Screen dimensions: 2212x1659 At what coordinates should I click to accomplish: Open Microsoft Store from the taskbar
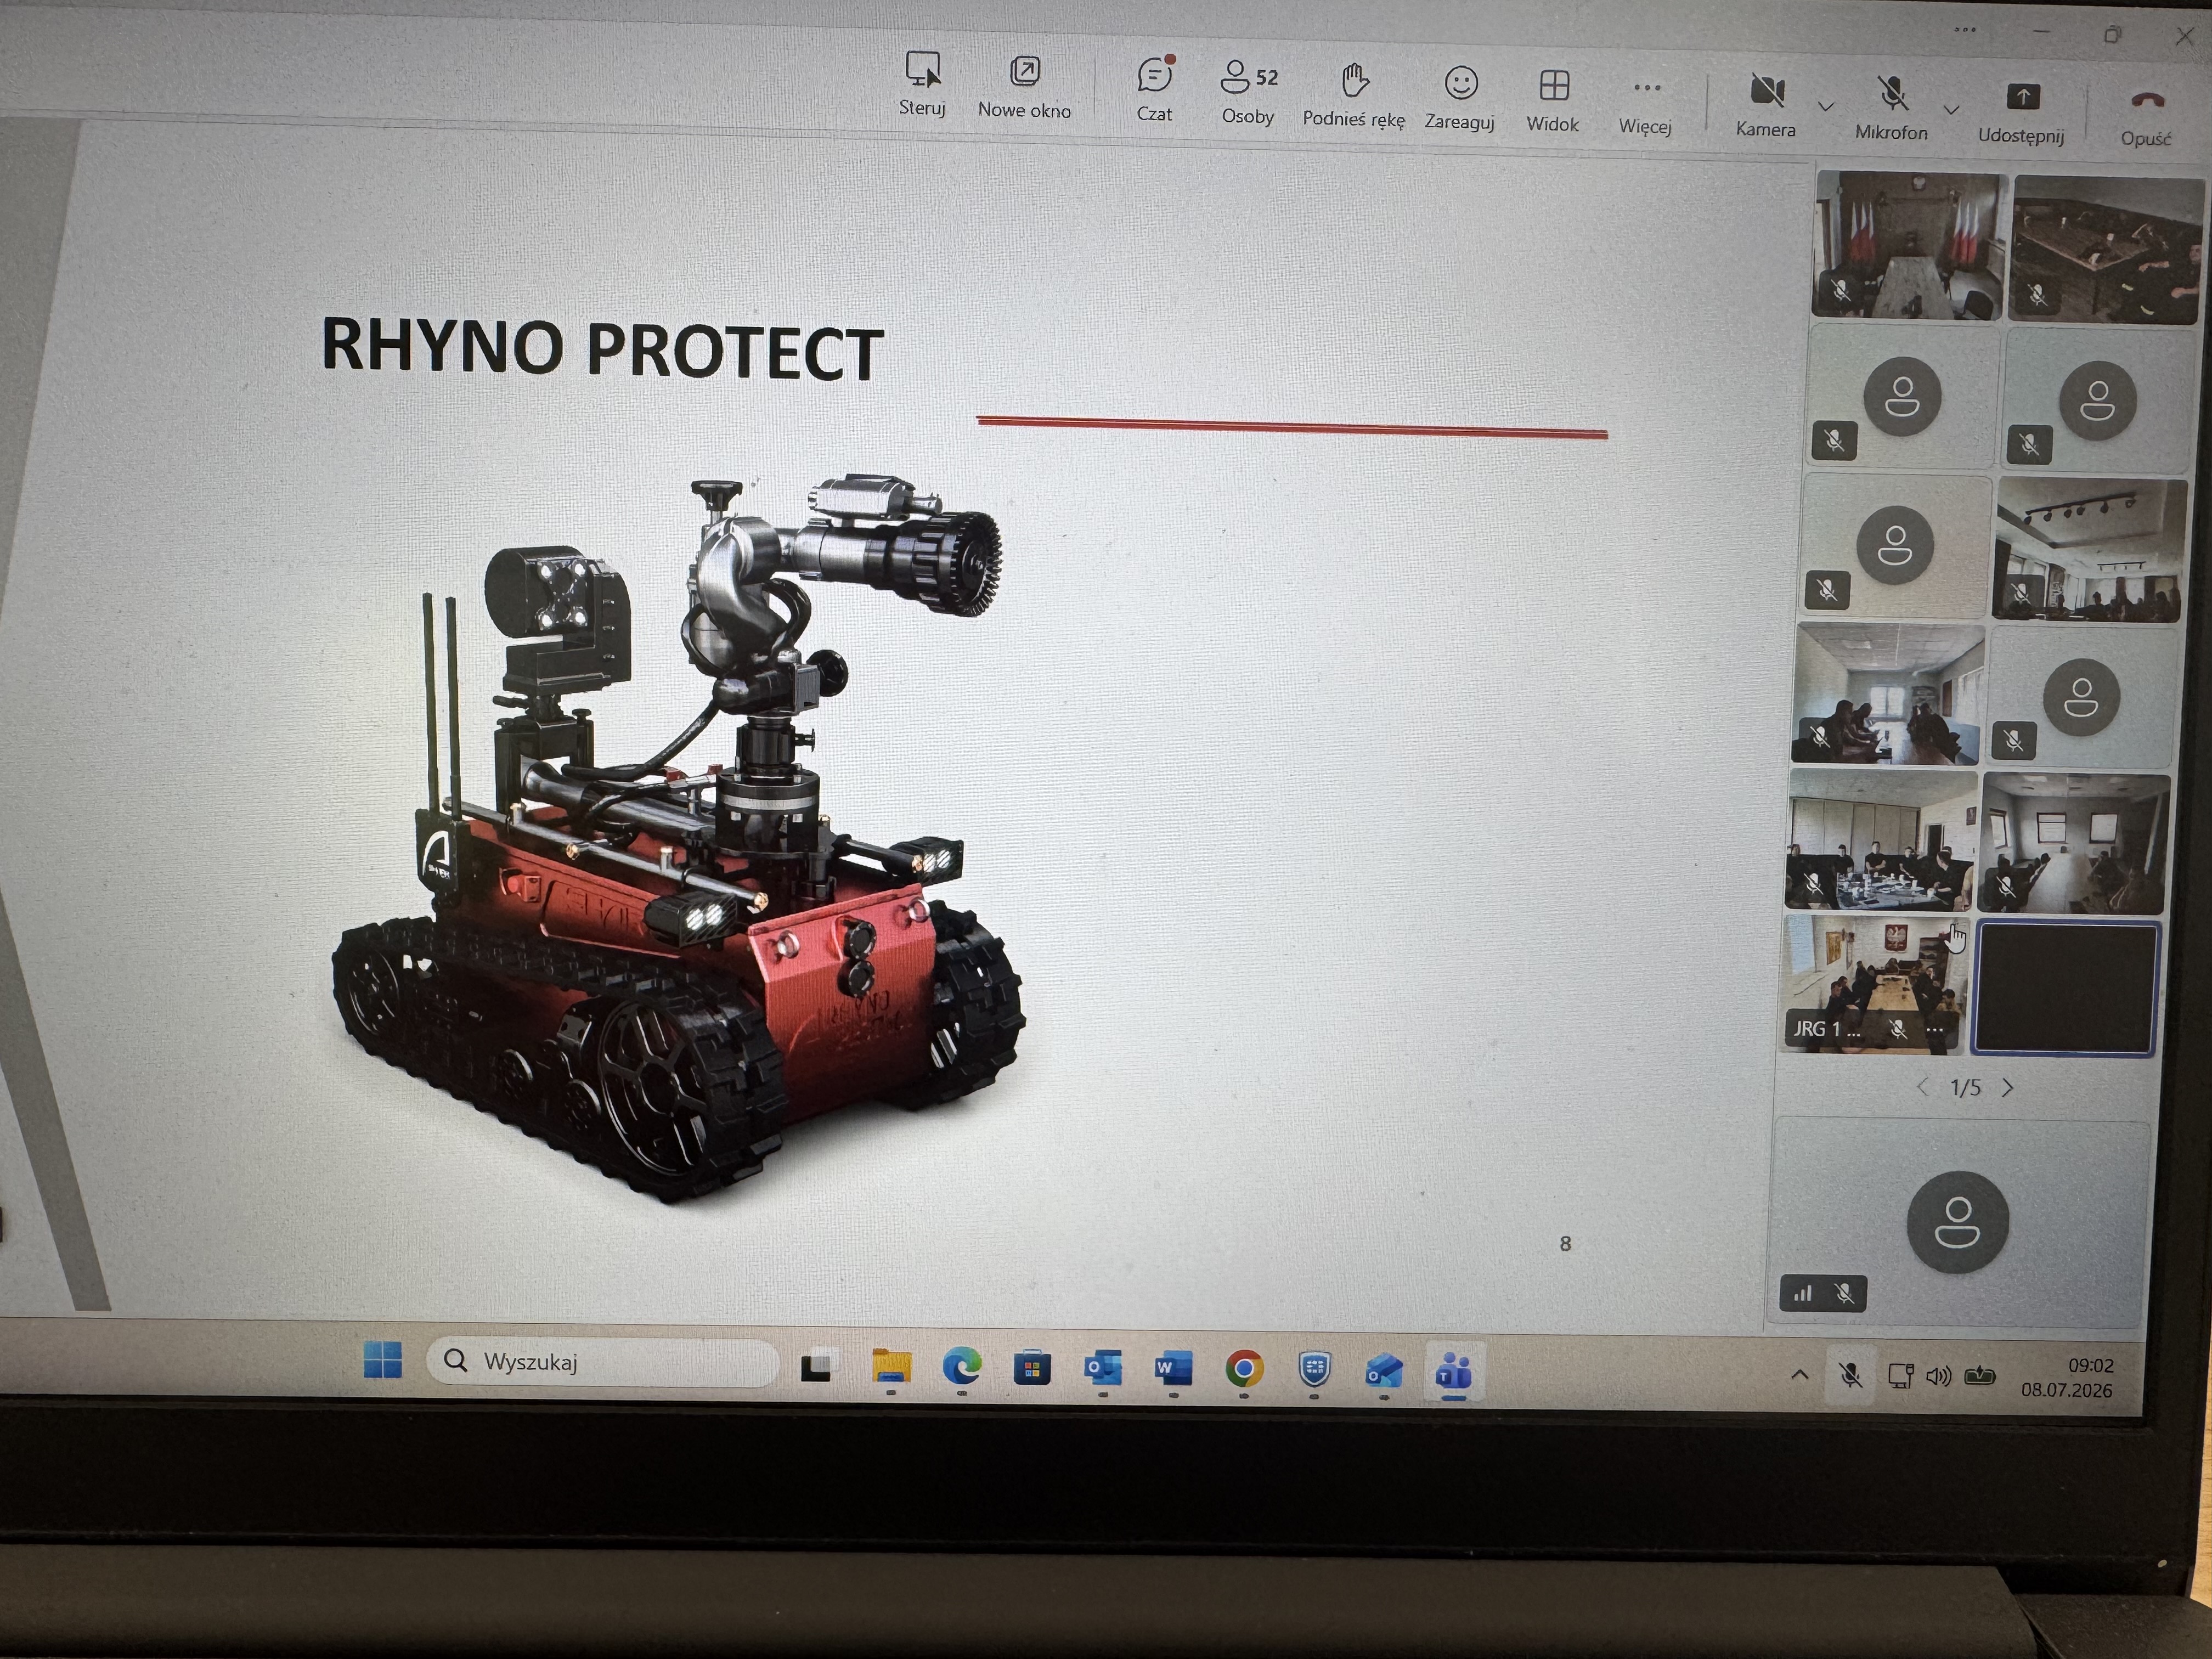click(x=1032, y=1368)
